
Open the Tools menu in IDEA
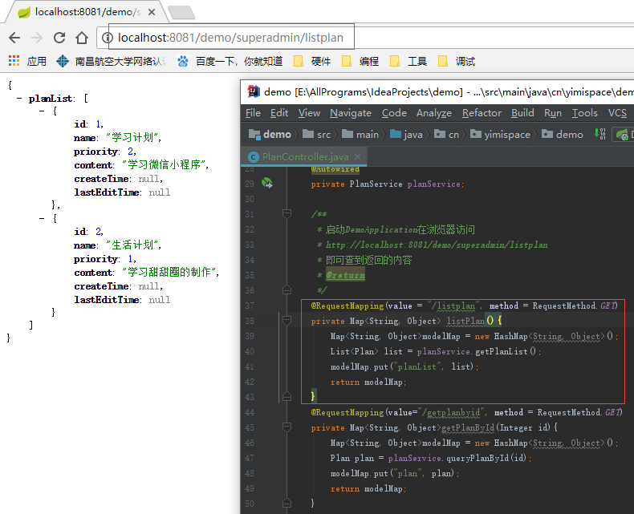tap(585, 113)
